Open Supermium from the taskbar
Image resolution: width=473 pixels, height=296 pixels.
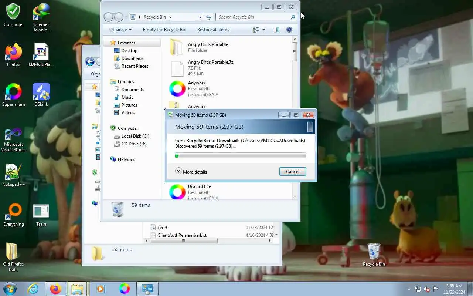125,288
